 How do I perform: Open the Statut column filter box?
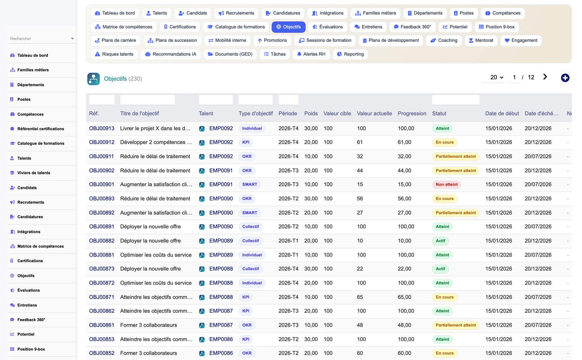pyautogui.click(x=456, y=100)
